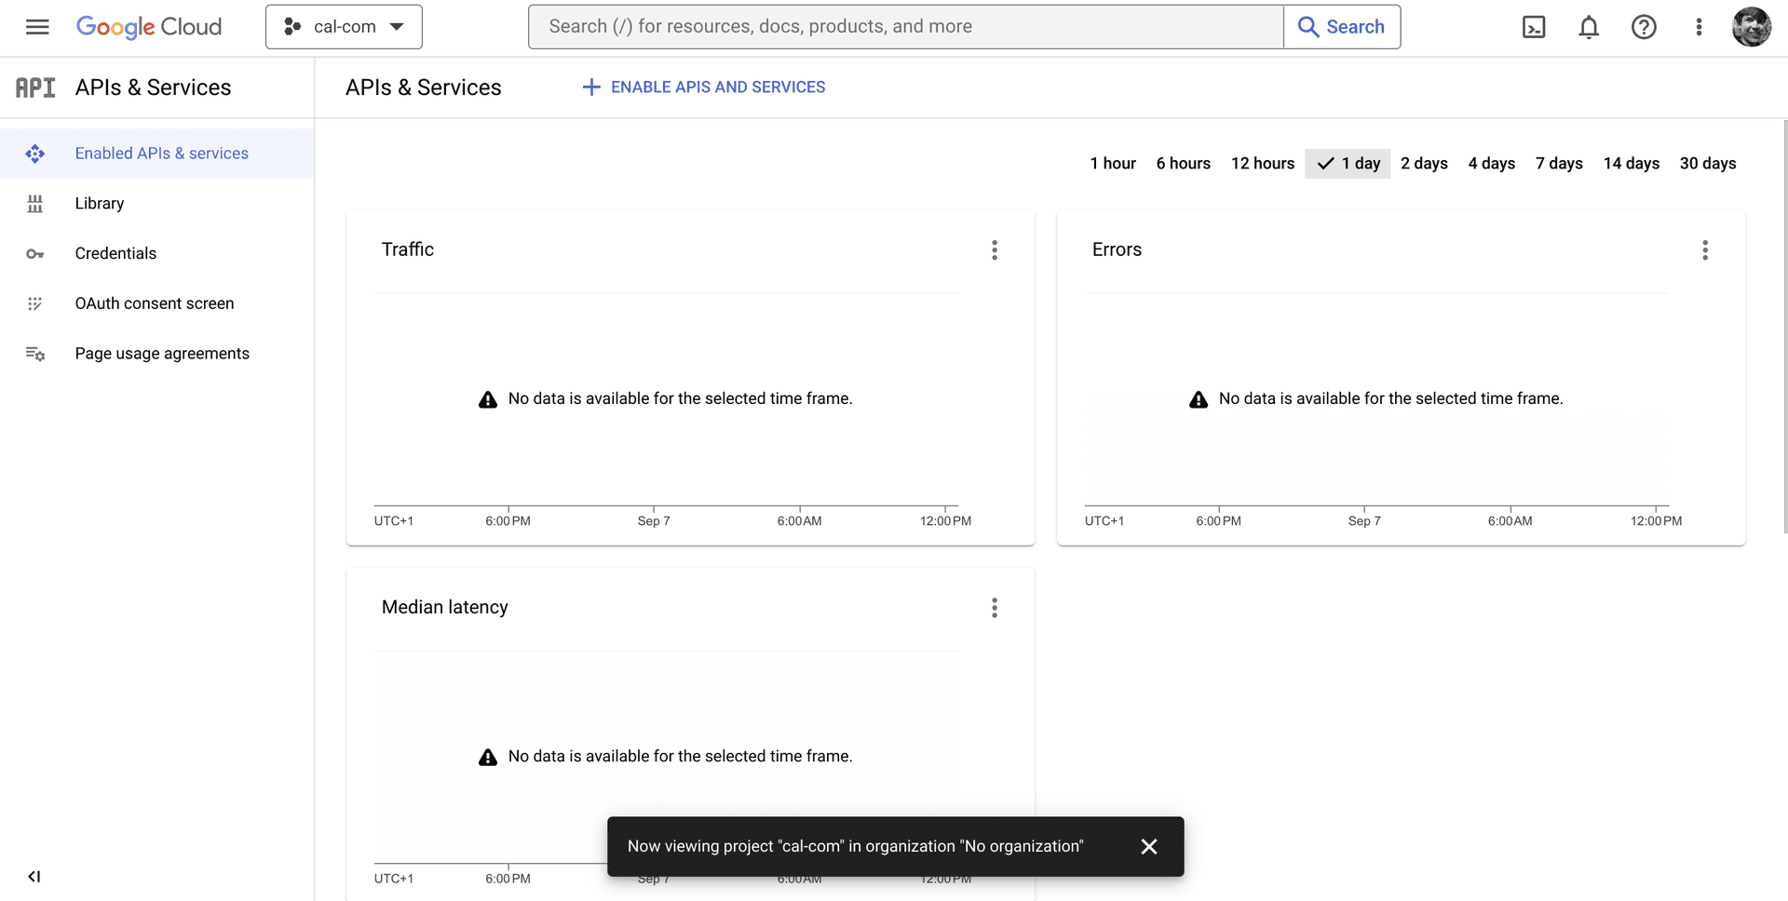Open the Traffic chart options menu
Viewport: 1788px width, 901px height.
(x=994, y=249)
